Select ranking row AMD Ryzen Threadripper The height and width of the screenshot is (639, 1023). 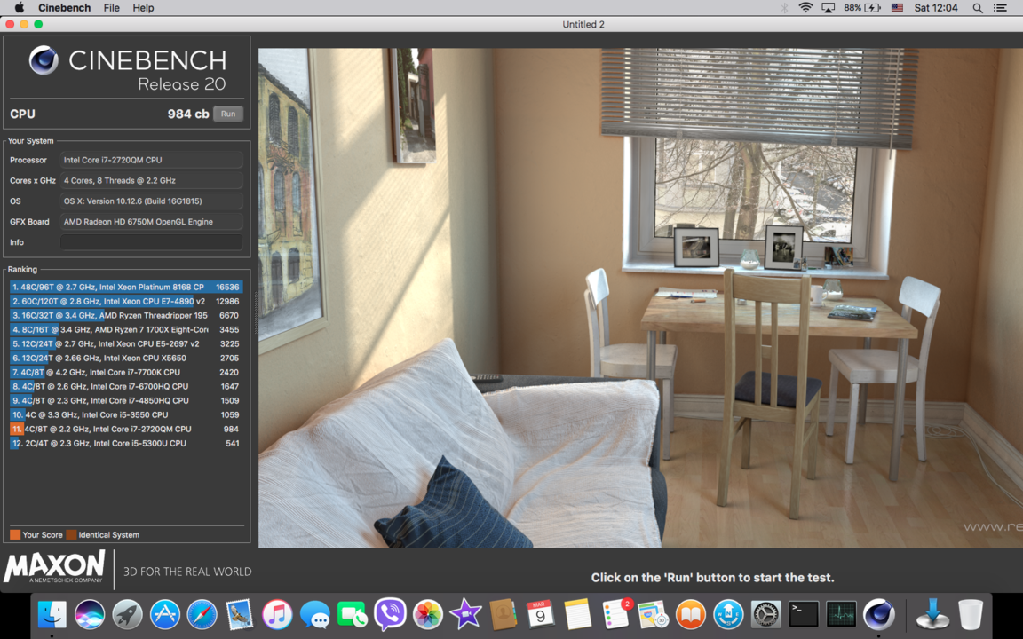pyautogui.click(x=126, y=316)
